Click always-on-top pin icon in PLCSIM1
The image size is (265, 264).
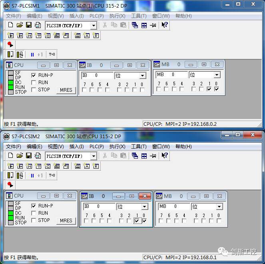pyautogui.click(x=153, y=25)
